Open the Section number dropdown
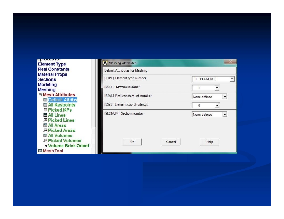The width and height of the screenshot is (284, 219). coord(224,115)
